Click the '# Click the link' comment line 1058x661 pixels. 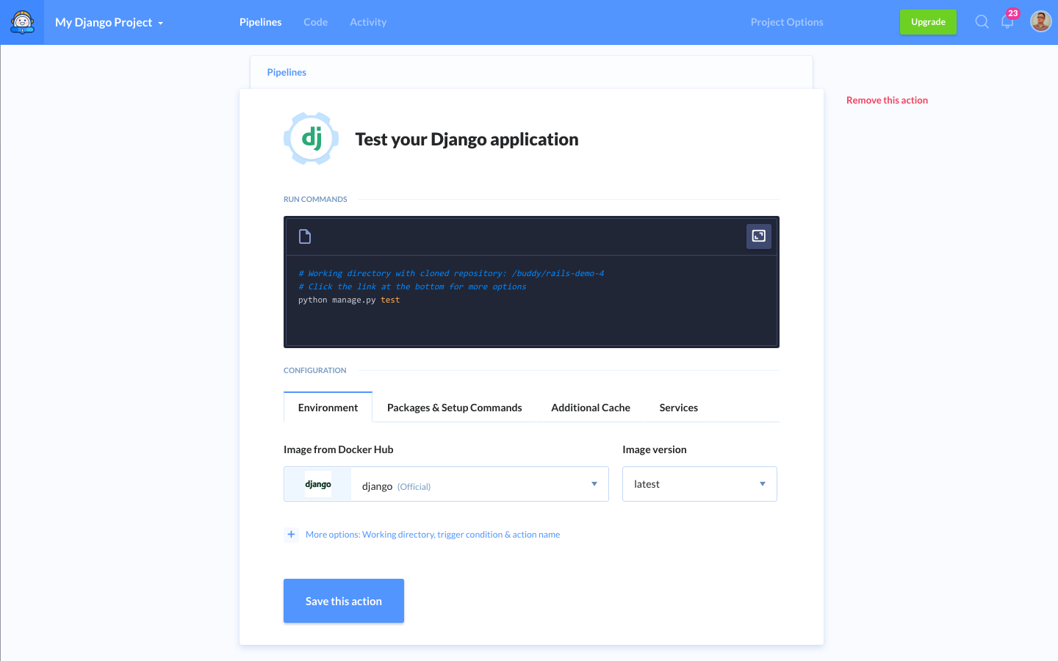[412, 286]
